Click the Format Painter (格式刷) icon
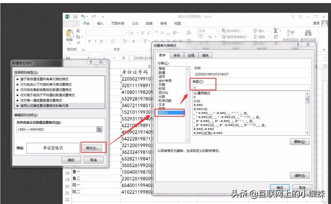Screen dimensions: 331x204 (x=77, y=42)
